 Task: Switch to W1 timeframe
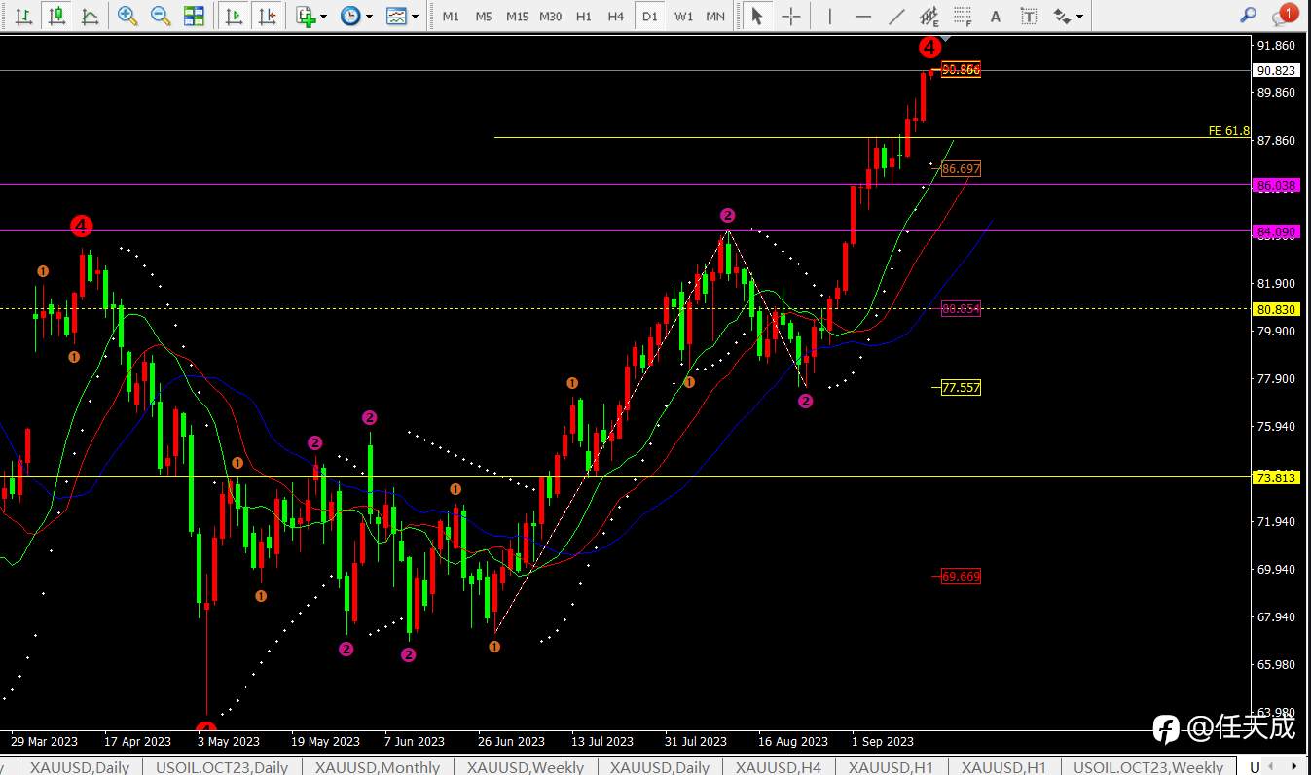[683, 17]
